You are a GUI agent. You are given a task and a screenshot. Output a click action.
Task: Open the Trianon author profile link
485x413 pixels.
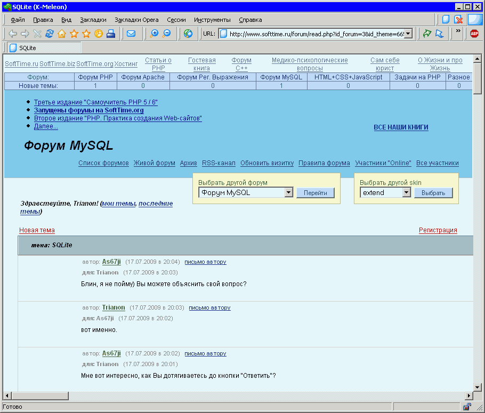click(x=114, y=307)
